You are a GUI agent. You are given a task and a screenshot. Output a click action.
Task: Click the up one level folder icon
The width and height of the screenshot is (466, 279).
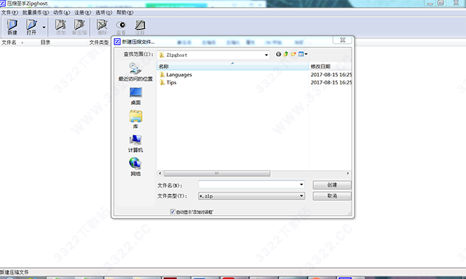click(286, 54)
